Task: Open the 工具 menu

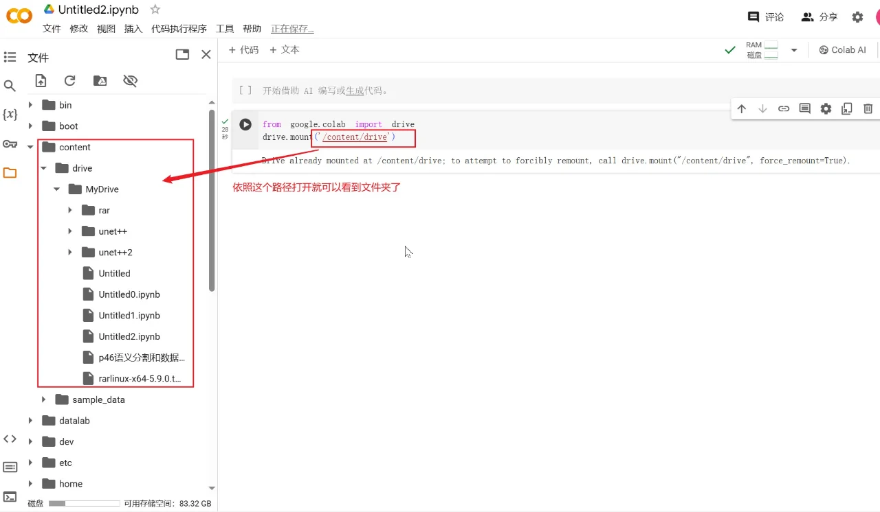Action: [x=225, y=29]
